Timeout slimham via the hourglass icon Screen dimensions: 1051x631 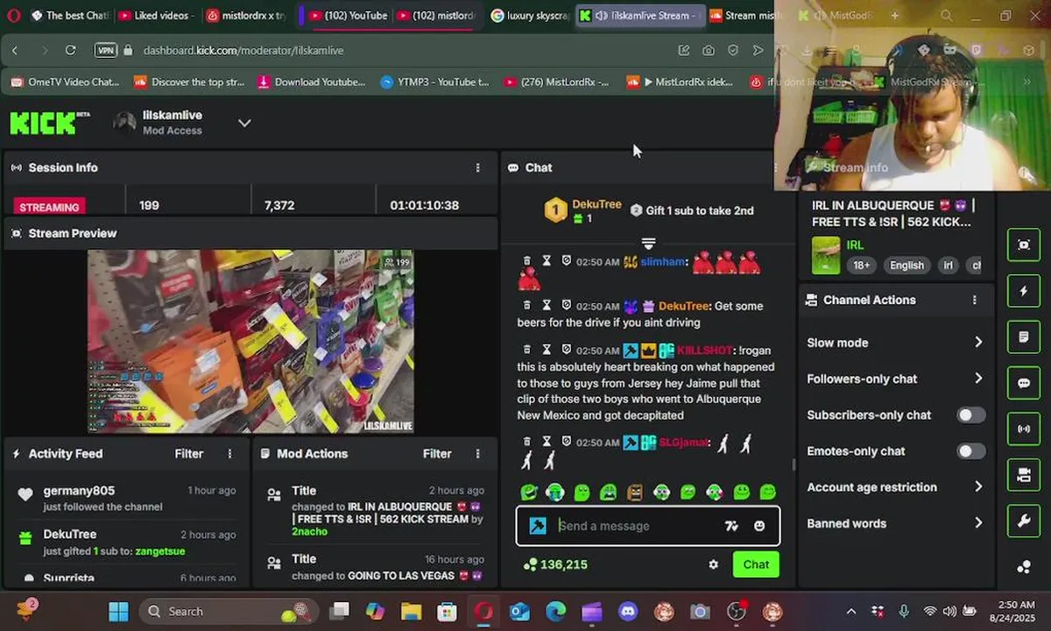(x=547, y=261)
